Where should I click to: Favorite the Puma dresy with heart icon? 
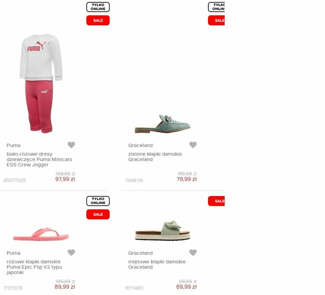(71, 145)
